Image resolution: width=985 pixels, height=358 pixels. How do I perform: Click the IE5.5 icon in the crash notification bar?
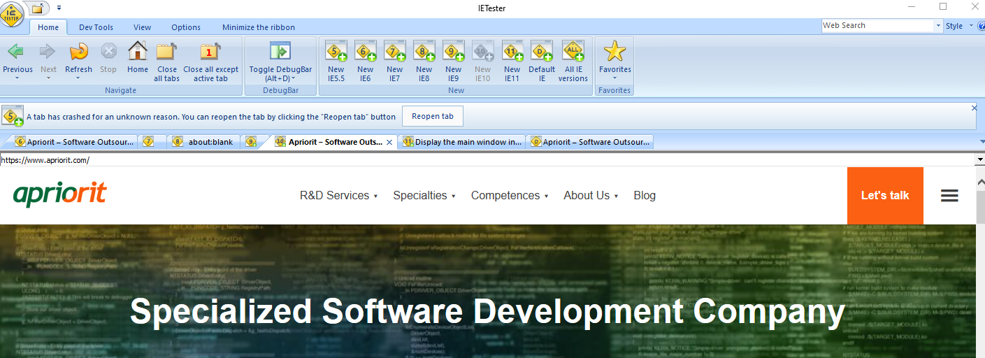point(13,115)
